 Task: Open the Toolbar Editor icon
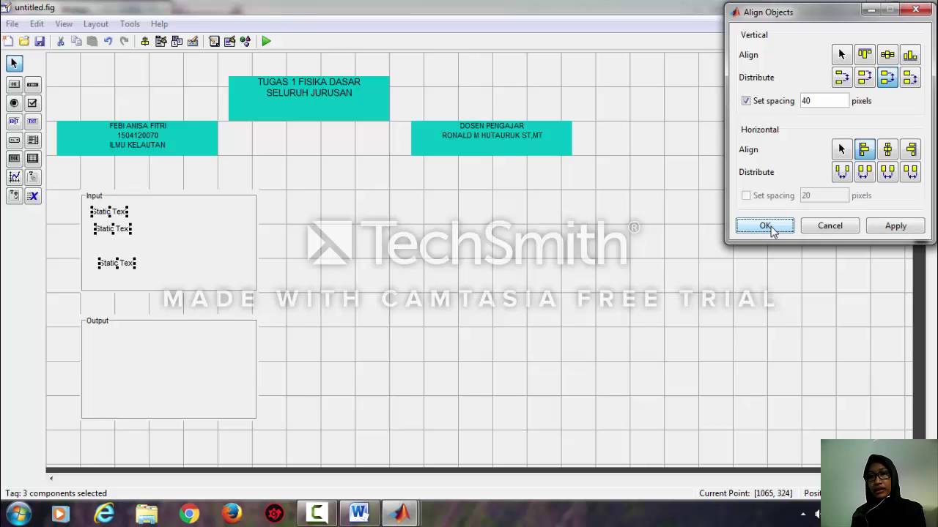point(193,42)
